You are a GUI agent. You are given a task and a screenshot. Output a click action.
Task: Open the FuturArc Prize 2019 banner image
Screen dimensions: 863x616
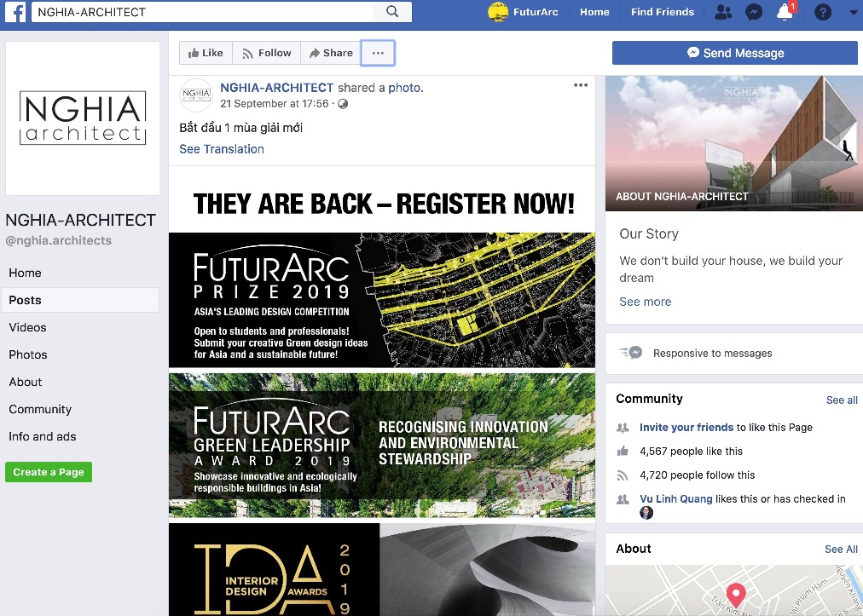click(382, 300)
